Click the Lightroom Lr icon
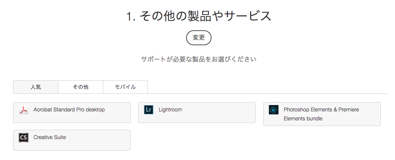 149,110
